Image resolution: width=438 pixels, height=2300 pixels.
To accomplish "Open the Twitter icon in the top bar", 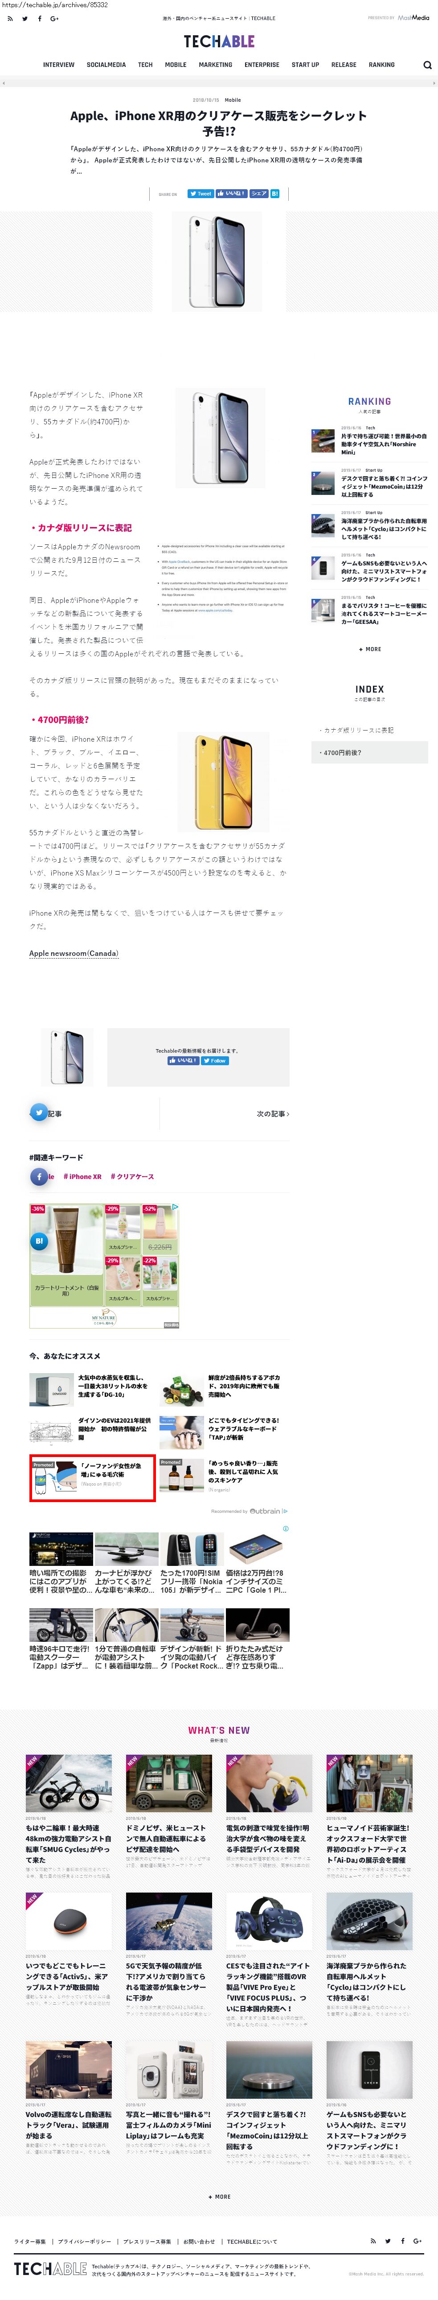I will pos(24,18).
